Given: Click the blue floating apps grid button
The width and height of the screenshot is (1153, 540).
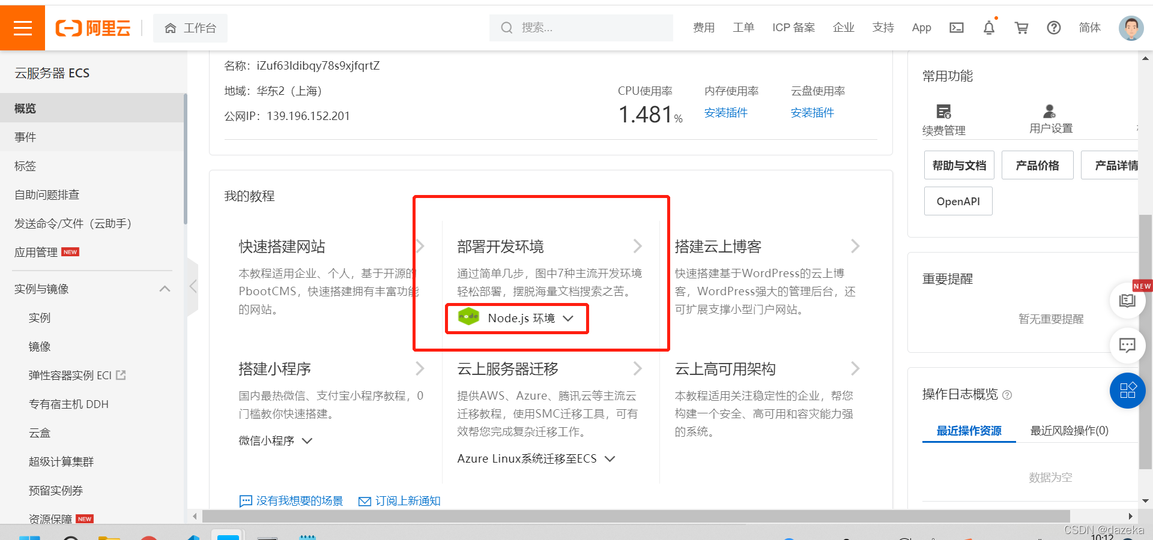Looking at the screenshot, I should [x=1128, y=391].
